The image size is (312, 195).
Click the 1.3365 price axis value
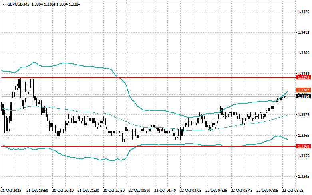tap(304, 136)
